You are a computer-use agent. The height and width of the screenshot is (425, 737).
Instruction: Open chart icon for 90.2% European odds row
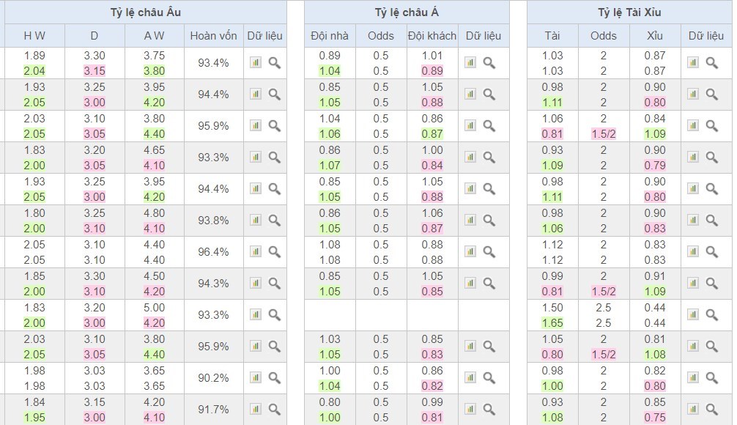255,377
